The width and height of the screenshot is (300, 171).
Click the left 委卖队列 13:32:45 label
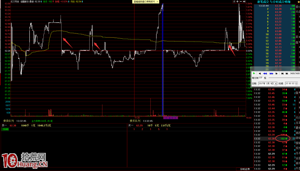click(15, 121)
